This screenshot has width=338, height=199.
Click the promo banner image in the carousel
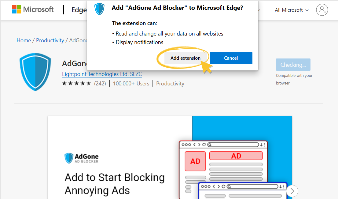pos(170,157)
